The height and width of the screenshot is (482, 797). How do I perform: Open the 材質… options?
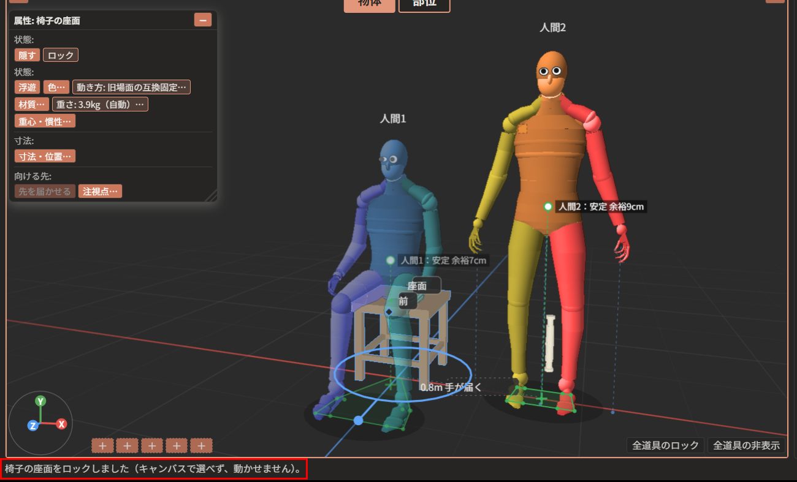pyautogui.click(x=32, y=104)
